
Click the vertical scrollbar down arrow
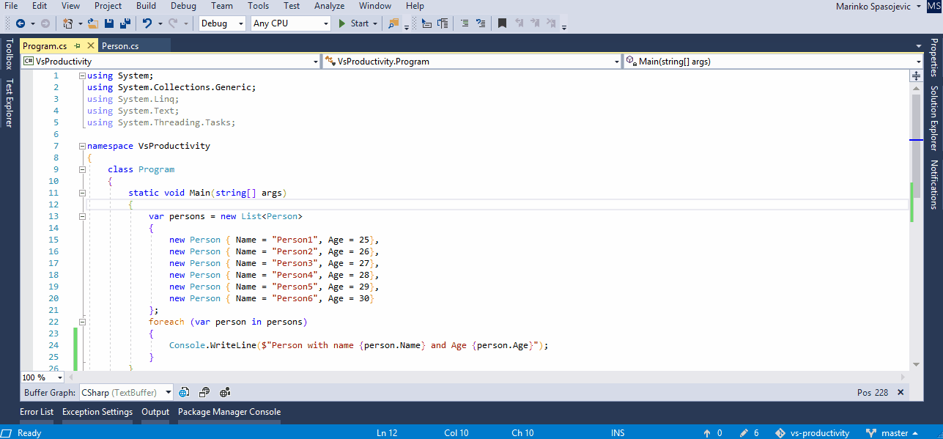point(915,364)
